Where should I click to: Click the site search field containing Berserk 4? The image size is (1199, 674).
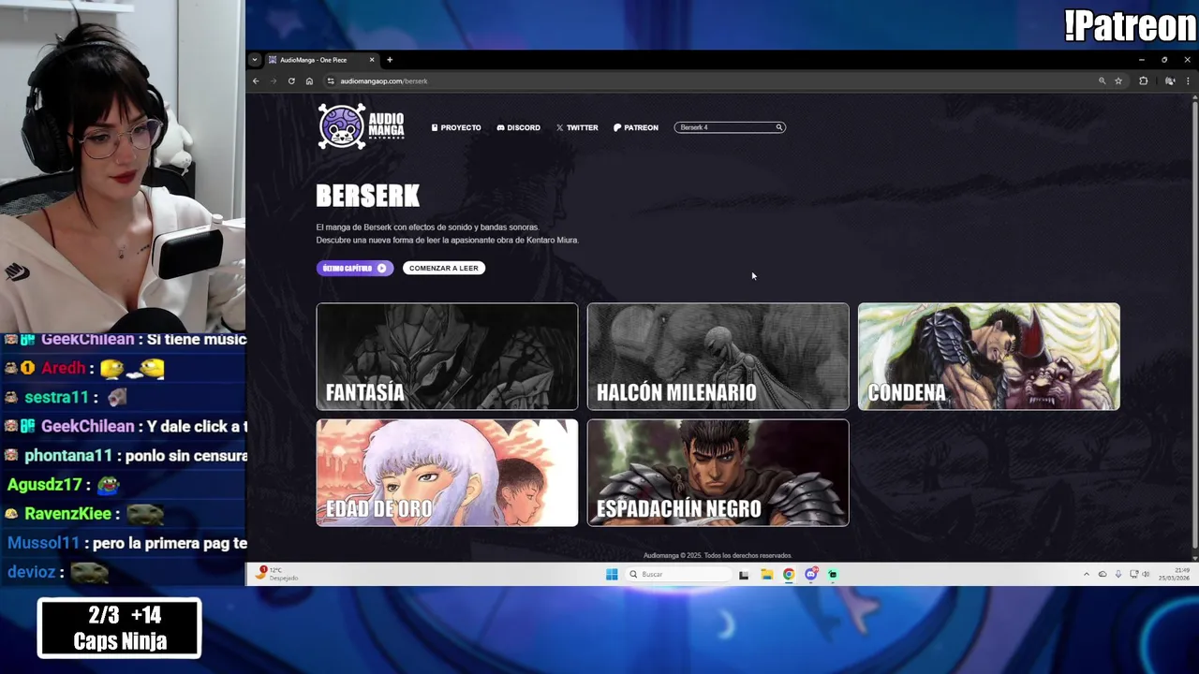click(x=730, y=127)
